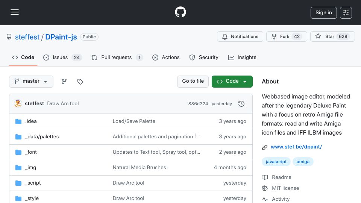Select the javascript topic tag
The image size is (361, 203).
click(x=276, y=162)
